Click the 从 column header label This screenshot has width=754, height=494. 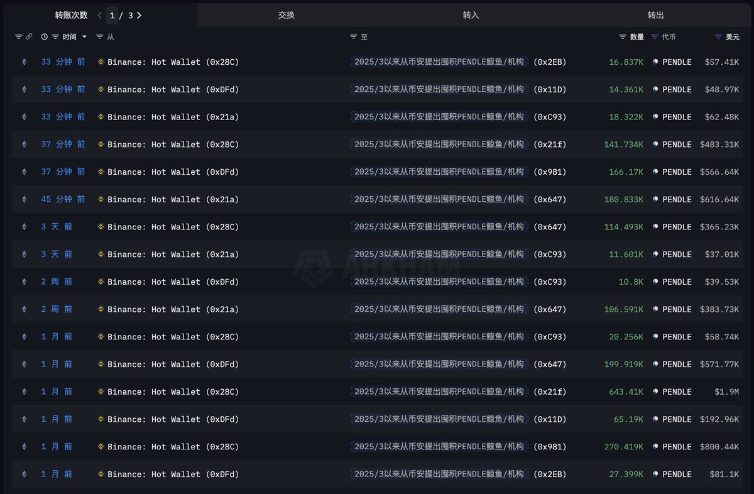(111, 37)
